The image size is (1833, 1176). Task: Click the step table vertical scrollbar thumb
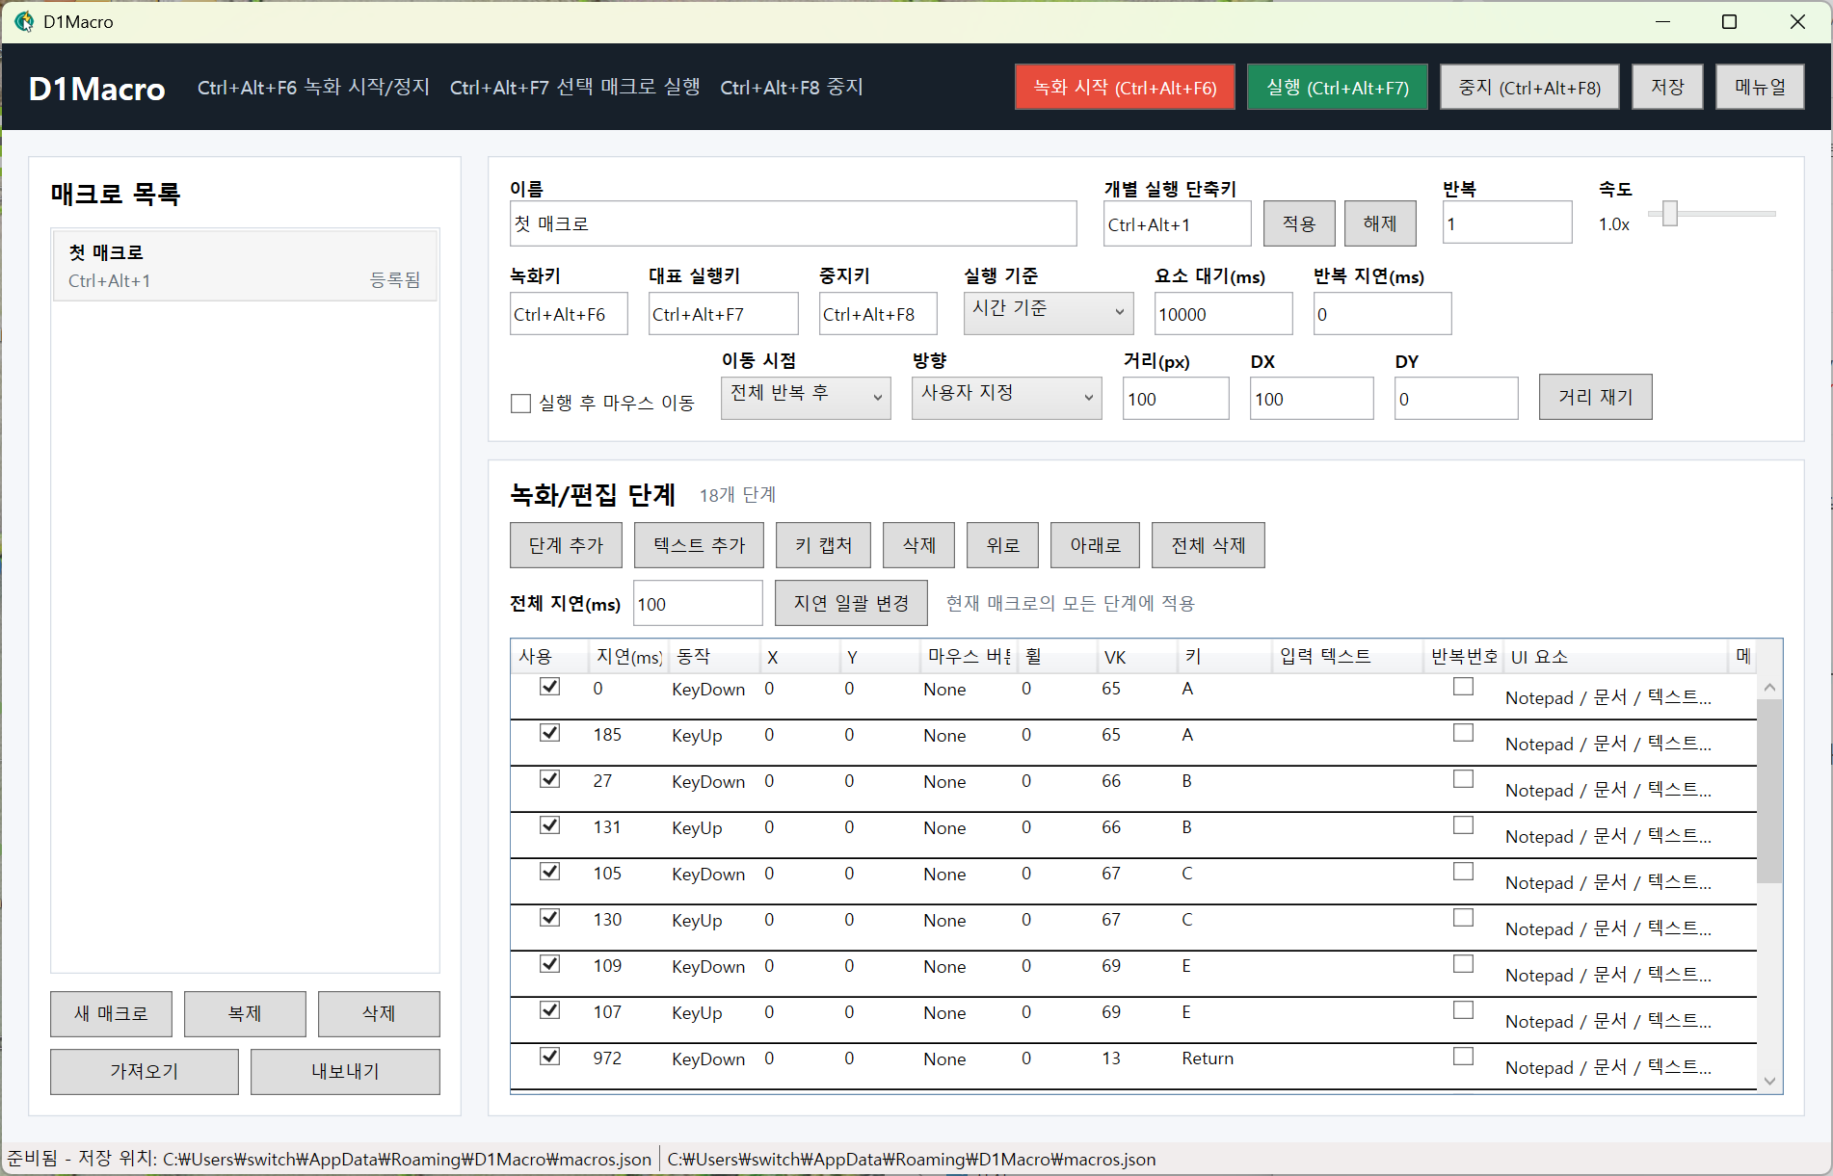1769,792
